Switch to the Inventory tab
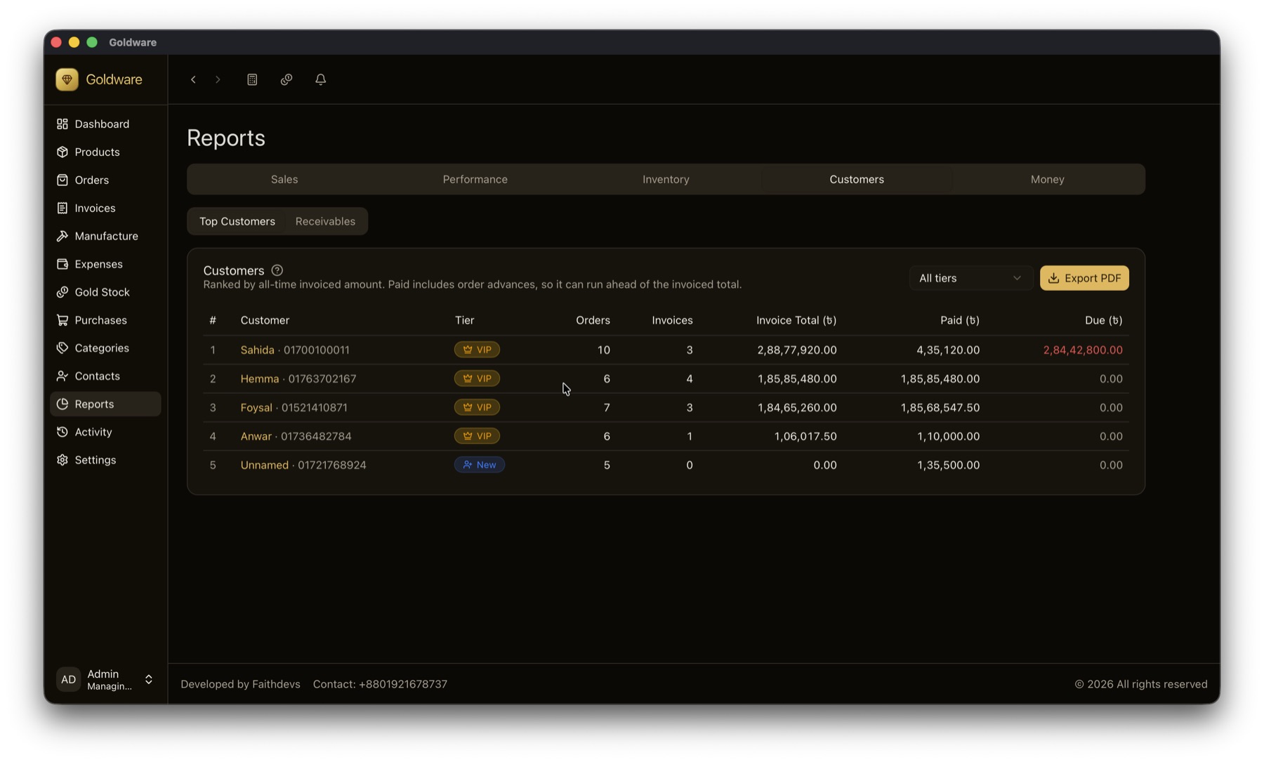 [x=666, y=179]
